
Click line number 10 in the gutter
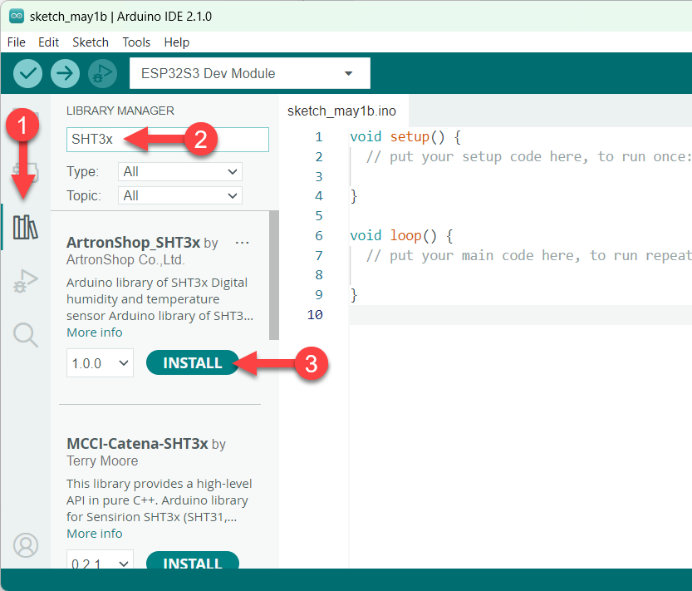coord(315,315)
